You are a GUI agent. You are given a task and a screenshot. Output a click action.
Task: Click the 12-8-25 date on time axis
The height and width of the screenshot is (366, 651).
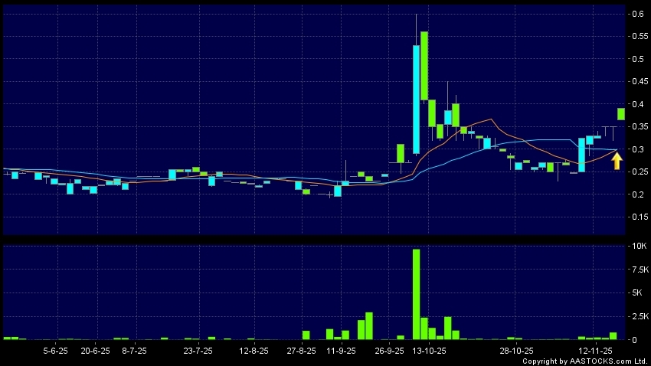pyautogui.click(x=254, y=350)
